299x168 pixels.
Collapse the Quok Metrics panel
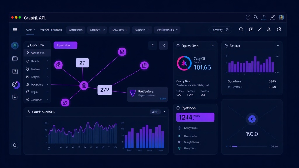click(x=164, y=112)
